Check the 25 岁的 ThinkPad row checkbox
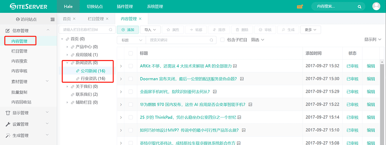Screen dimensions: 386x145 131,117
